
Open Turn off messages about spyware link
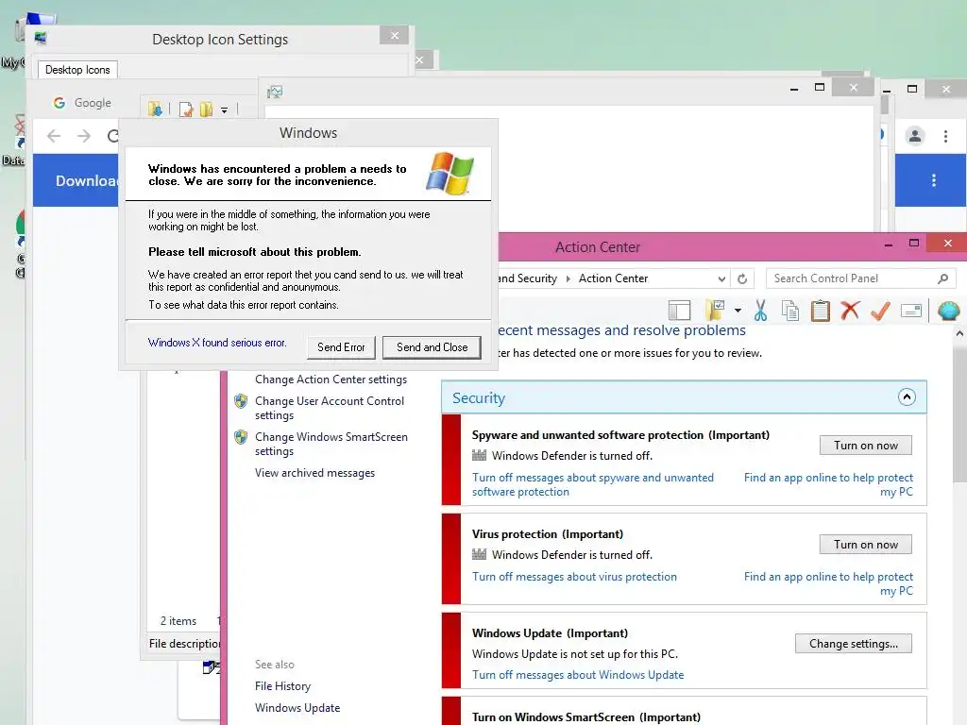pos(593,484)
